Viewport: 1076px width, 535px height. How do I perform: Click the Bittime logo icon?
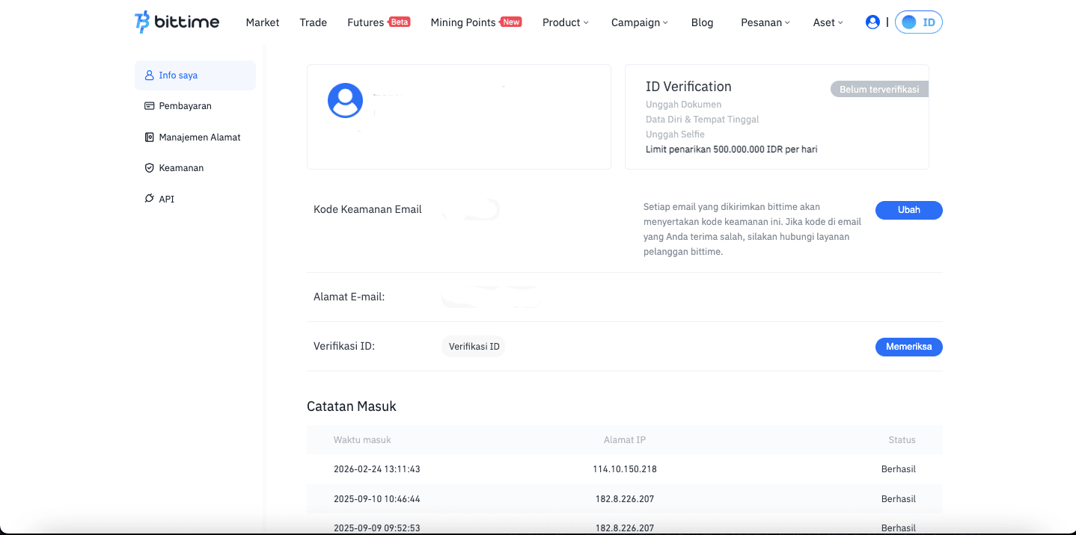[x=142, y=22]
